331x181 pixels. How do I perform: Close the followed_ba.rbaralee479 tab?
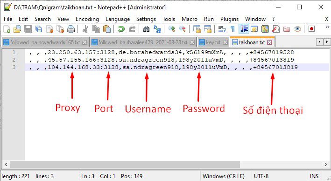(192, 42)
